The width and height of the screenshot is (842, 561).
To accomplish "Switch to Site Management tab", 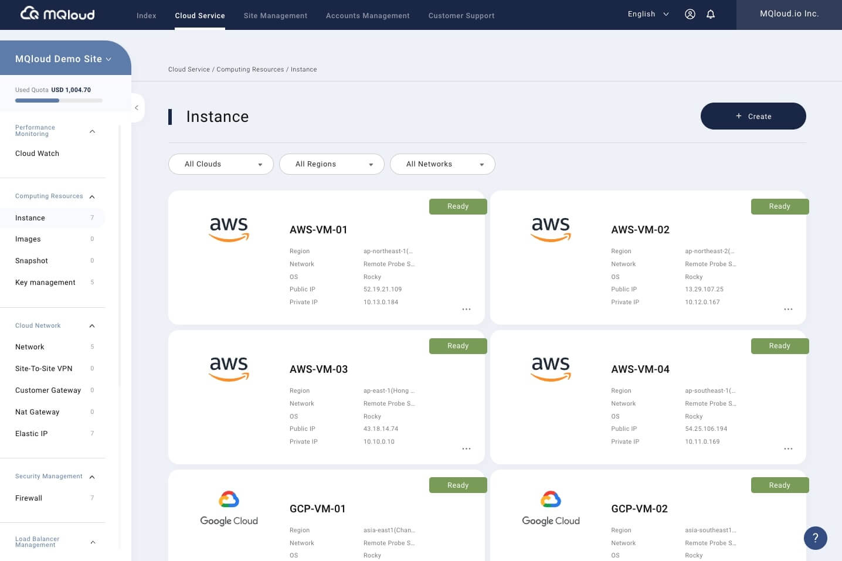I will coord(276,16).
